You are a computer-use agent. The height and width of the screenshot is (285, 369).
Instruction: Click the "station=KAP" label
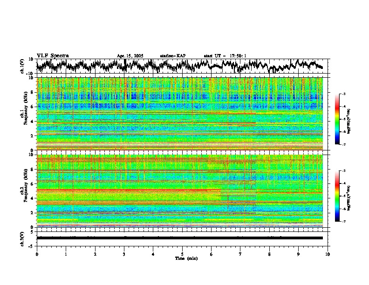[172, 56]
